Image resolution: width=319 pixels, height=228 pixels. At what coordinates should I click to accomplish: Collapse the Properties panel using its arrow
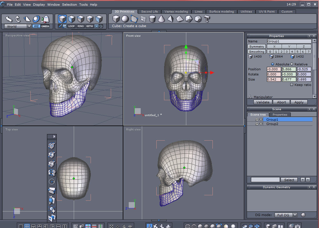click(x=309, y=36)
